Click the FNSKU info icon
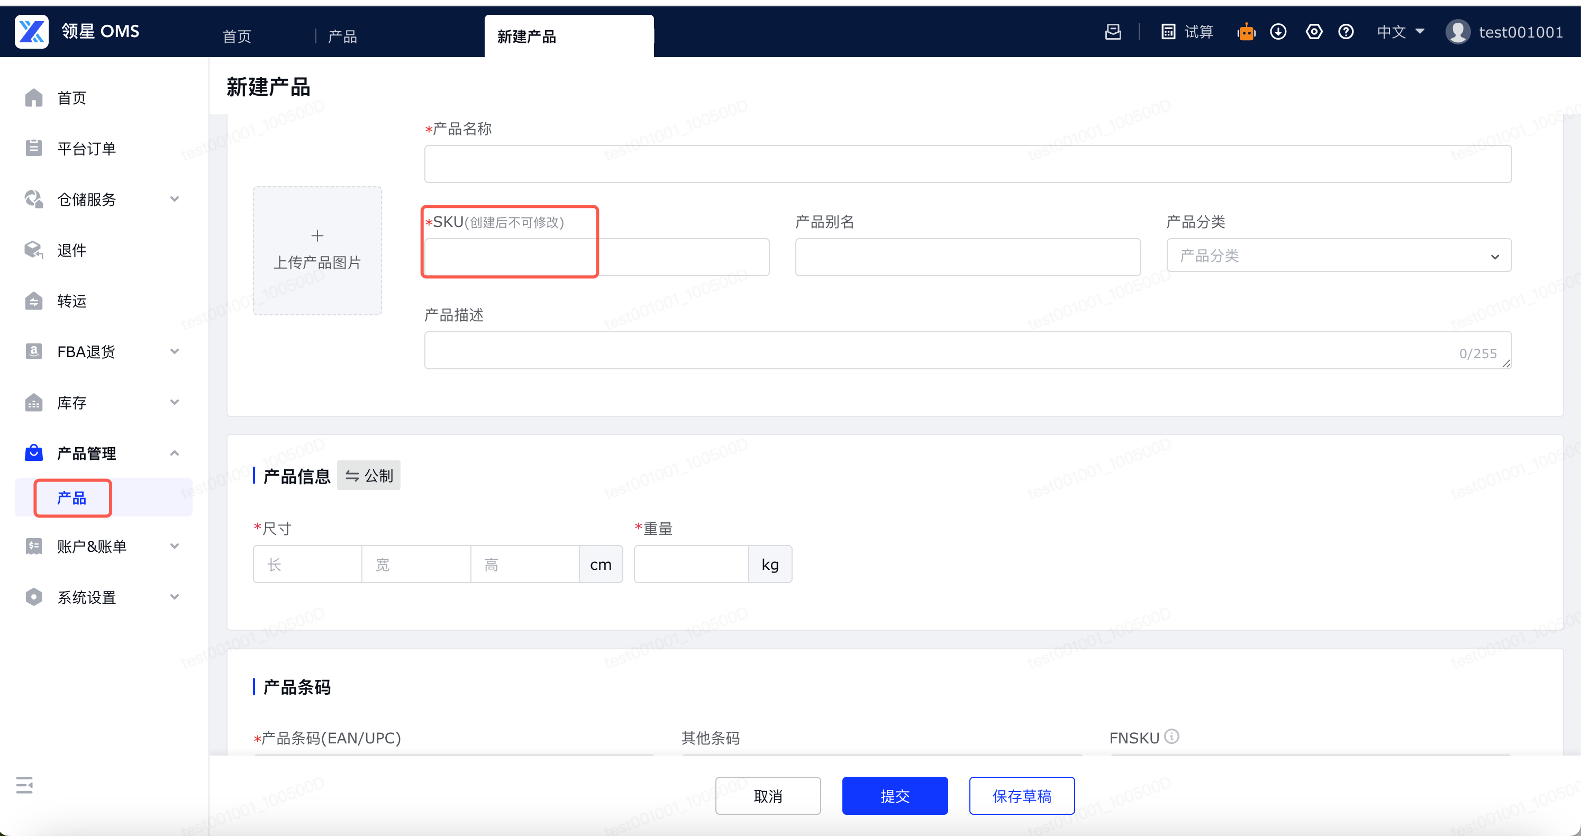 coord(1171,736)
